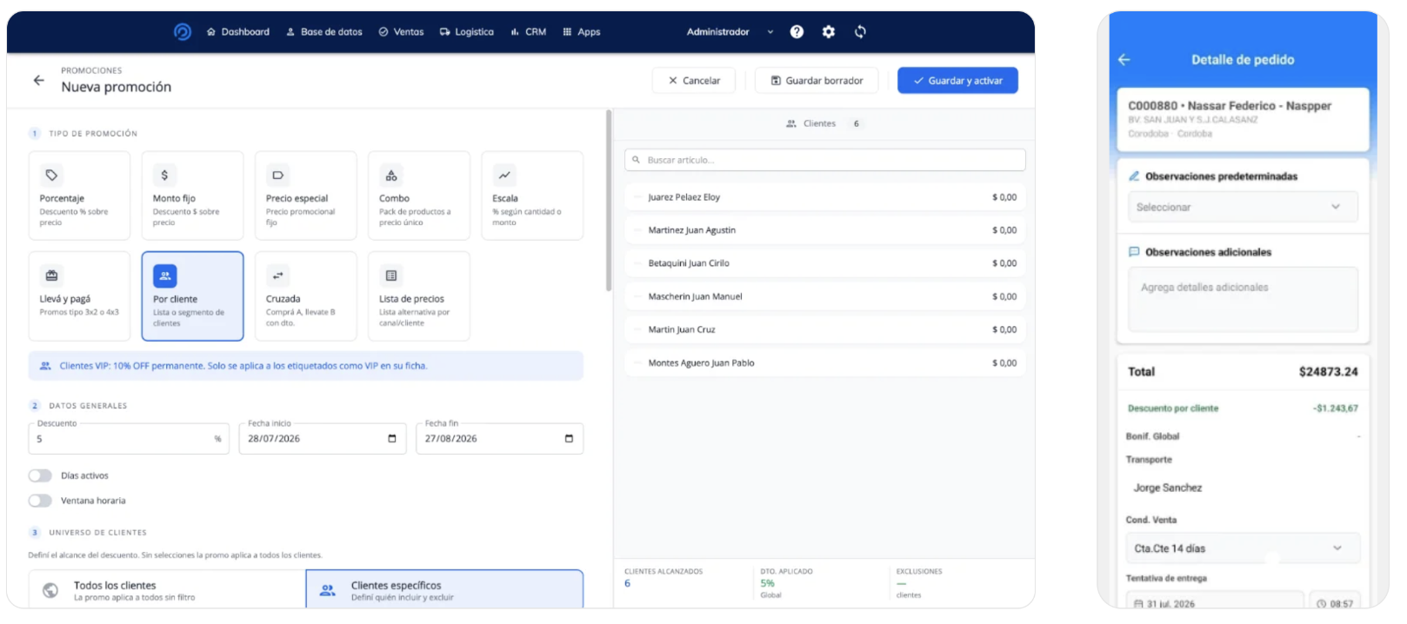Select the Clientes específicos option
The width and height of the screenshot is (1407, 624).
[x=444, y=590]
